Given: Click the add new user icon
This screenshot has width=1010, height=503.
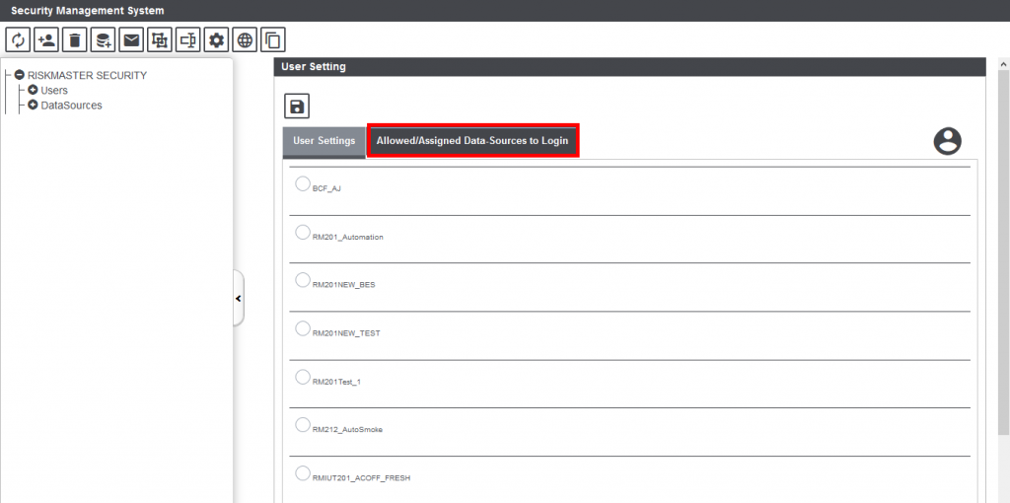Looking at the screenshot, I should pos(46,40).
